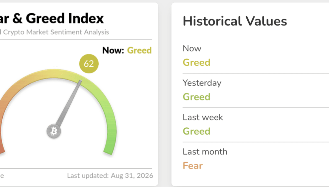Viewport: 329px width, 187px height.
Task: Click the gauge needle pointer
Action: (69, 103)
